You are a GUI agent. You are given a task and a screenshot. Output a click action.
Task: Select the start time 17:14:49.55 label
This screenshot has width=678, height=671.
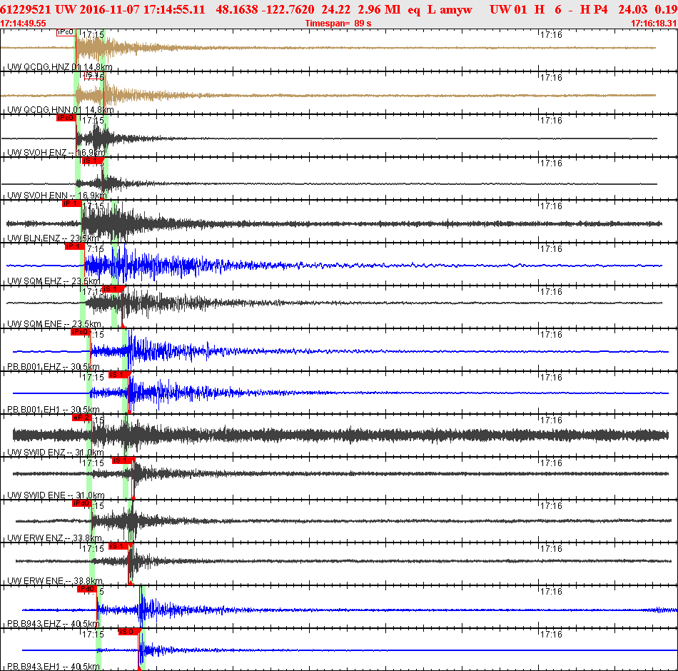[x=24, y=24]
